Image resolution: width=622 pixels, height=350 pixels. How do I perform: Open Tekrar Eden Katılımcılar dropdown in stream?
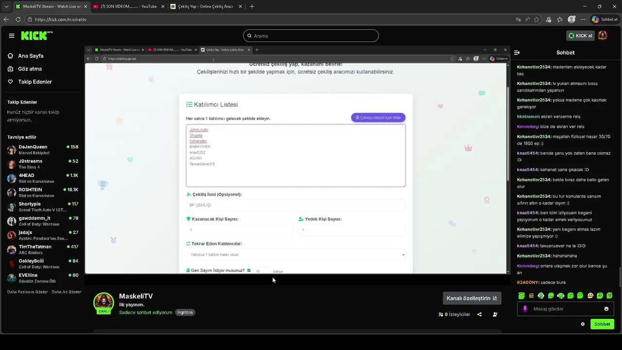tap(295, 254)
